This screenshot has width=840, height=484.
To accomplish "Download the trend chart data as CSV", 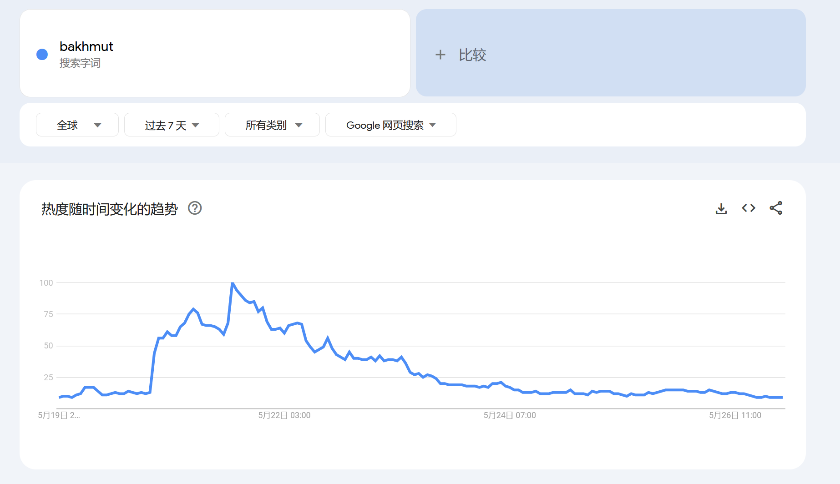I will [721, 208].
